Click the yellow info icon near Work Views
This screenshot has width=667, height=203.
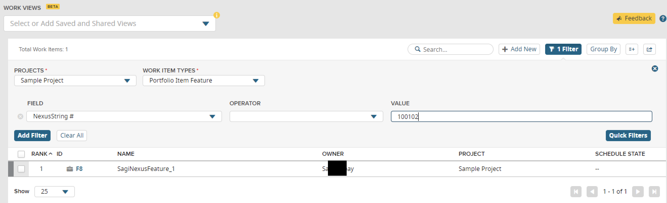point(216,15)
